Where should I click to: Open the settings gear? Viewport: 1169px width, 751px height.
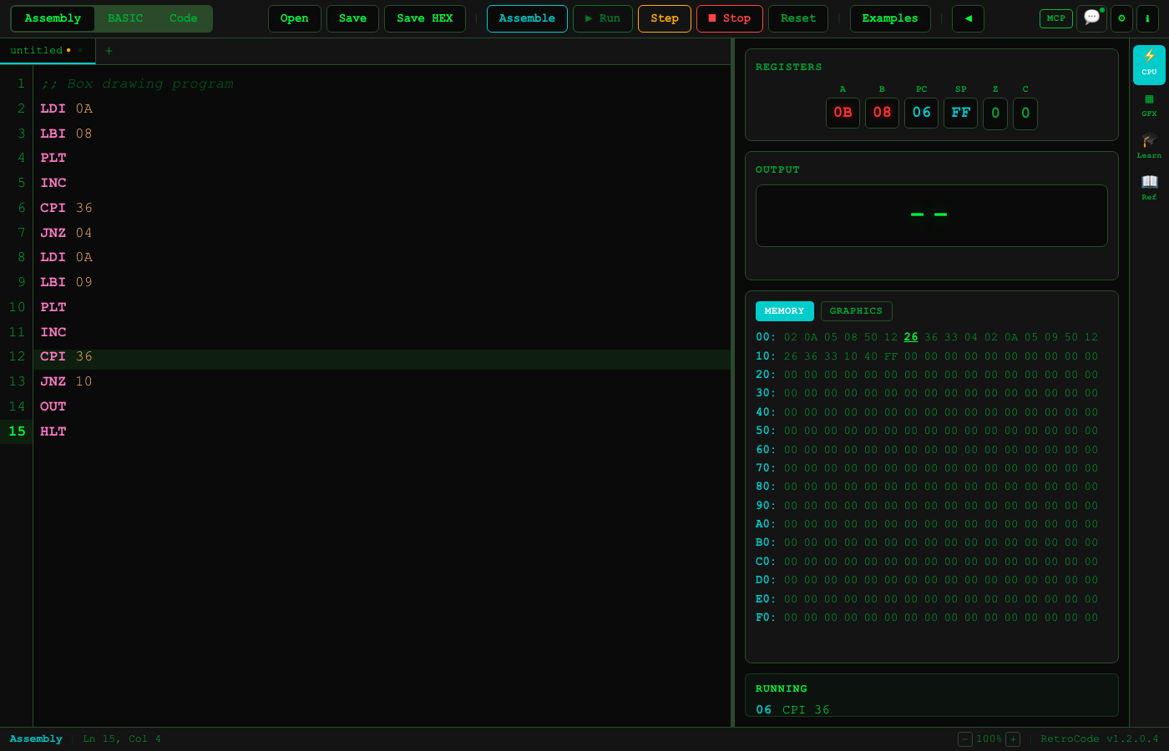coord(1121,18)
